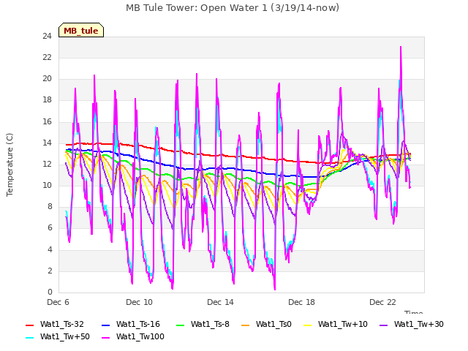Click the 8 y-axis tick label
468x351 pixels.
click(50, 207)
